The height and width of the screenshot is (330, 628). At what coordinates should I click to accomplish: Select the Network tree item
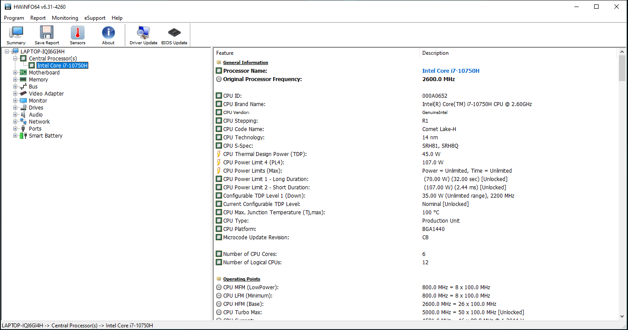(39, 122)
